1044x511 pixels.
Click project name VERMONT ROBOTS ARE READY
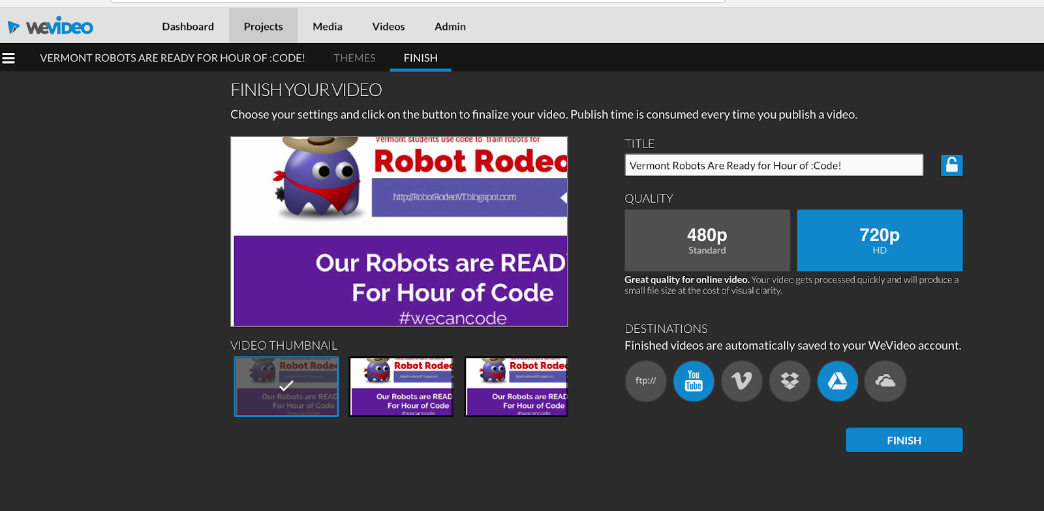pos(172,58)
